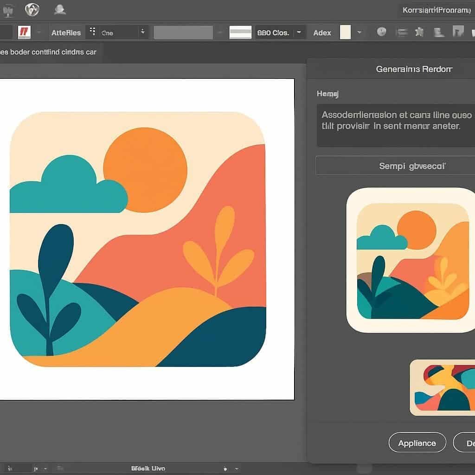This screenshot has width=475, height=475.
Task: Open the '880 Clos.' dropdown arrow
Action: 299,32
